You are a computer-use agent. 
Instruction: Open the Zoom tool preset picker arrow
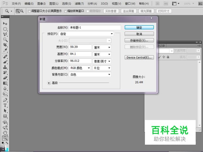point(11,11)
